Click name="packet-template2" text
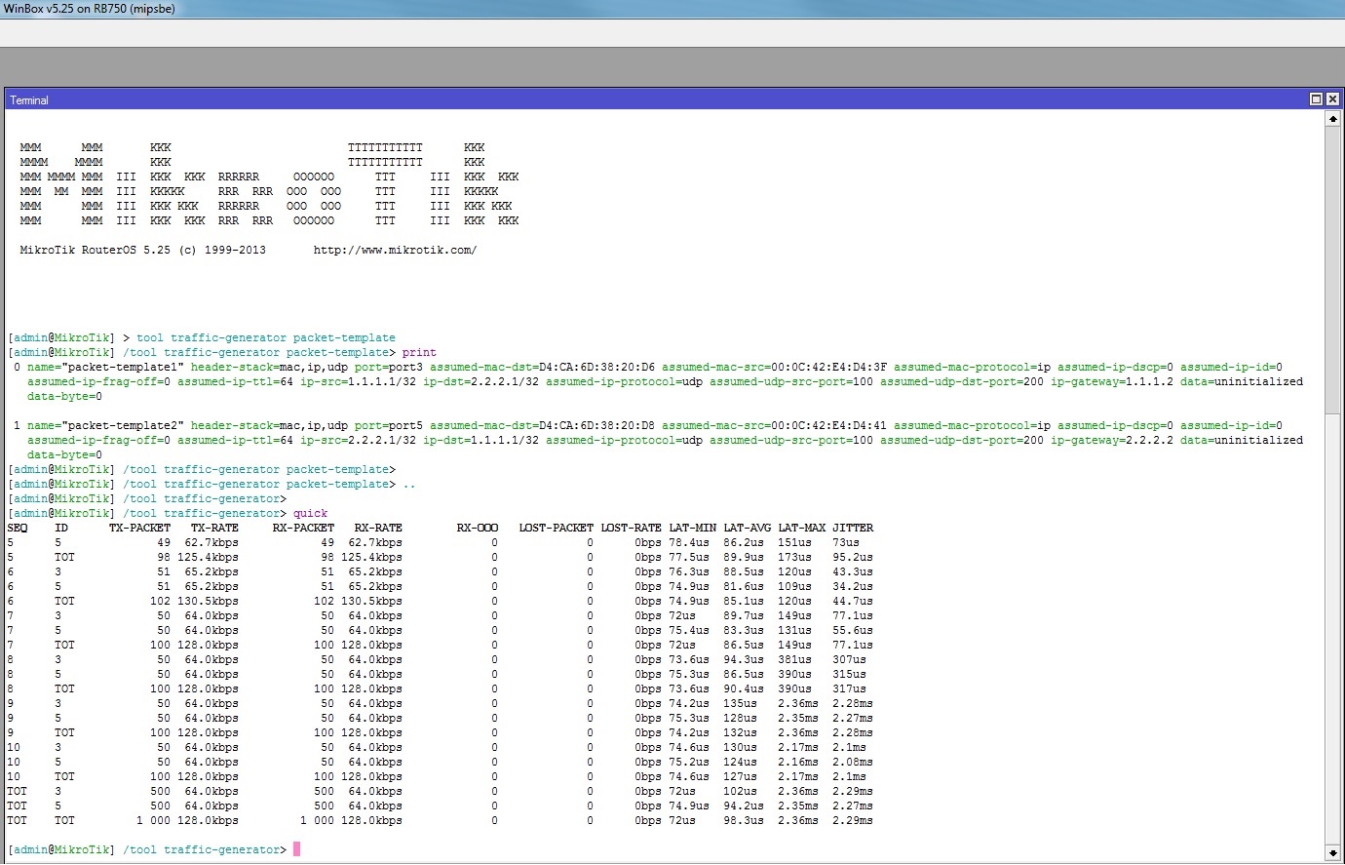Viewport: 1345px width, 865px height. click(105, 425)
